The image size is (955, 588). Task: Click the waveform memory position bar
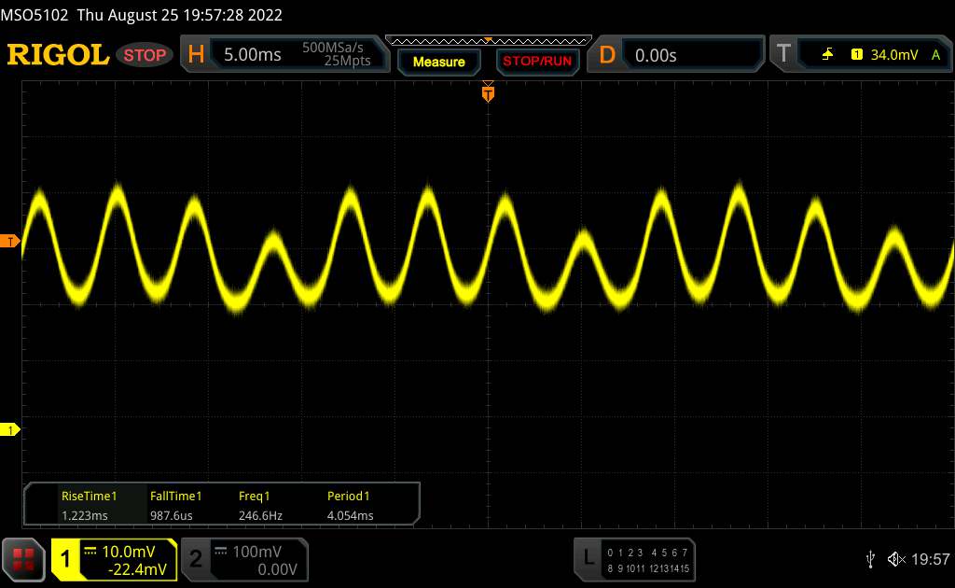[488, 40]
